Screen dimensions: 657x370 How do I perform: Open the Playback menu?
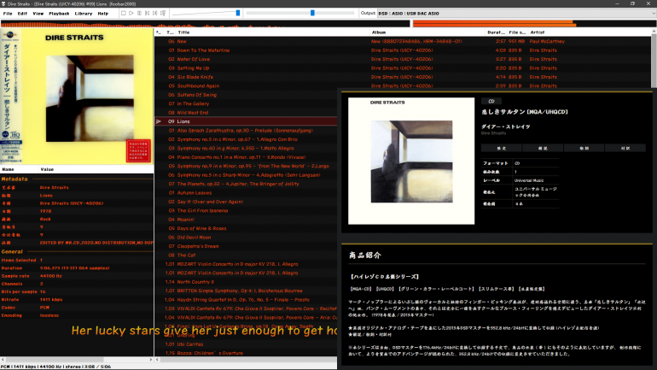point(59,14)
